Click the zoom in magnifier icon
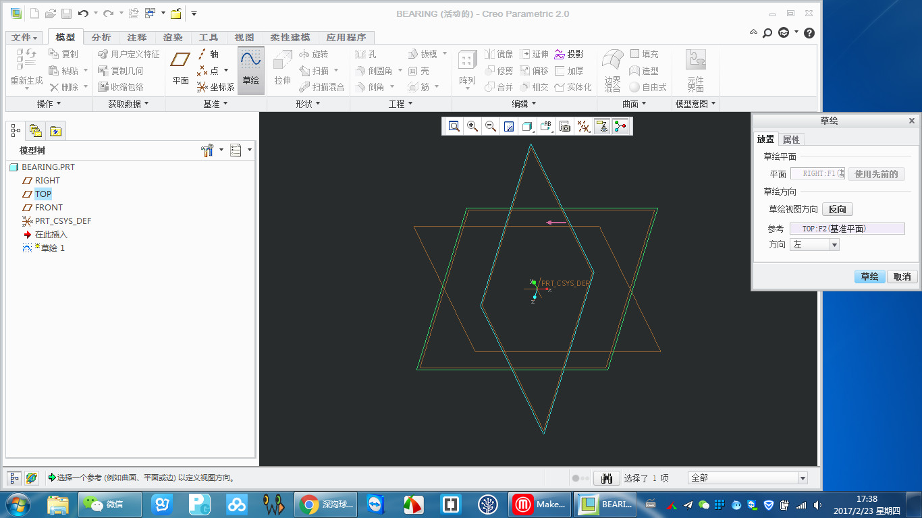Viewport: 922px width, 518px height. (472, 126)
